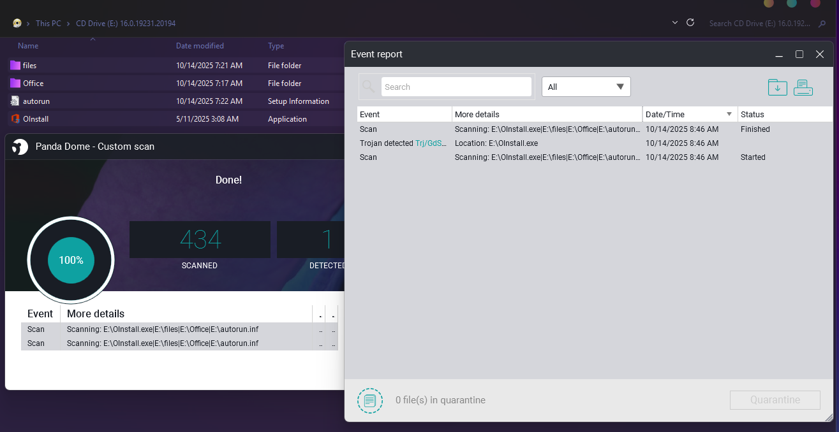The image size is (839, 432).
Task: Click the purple files folder icon
Action: (15, 65)
